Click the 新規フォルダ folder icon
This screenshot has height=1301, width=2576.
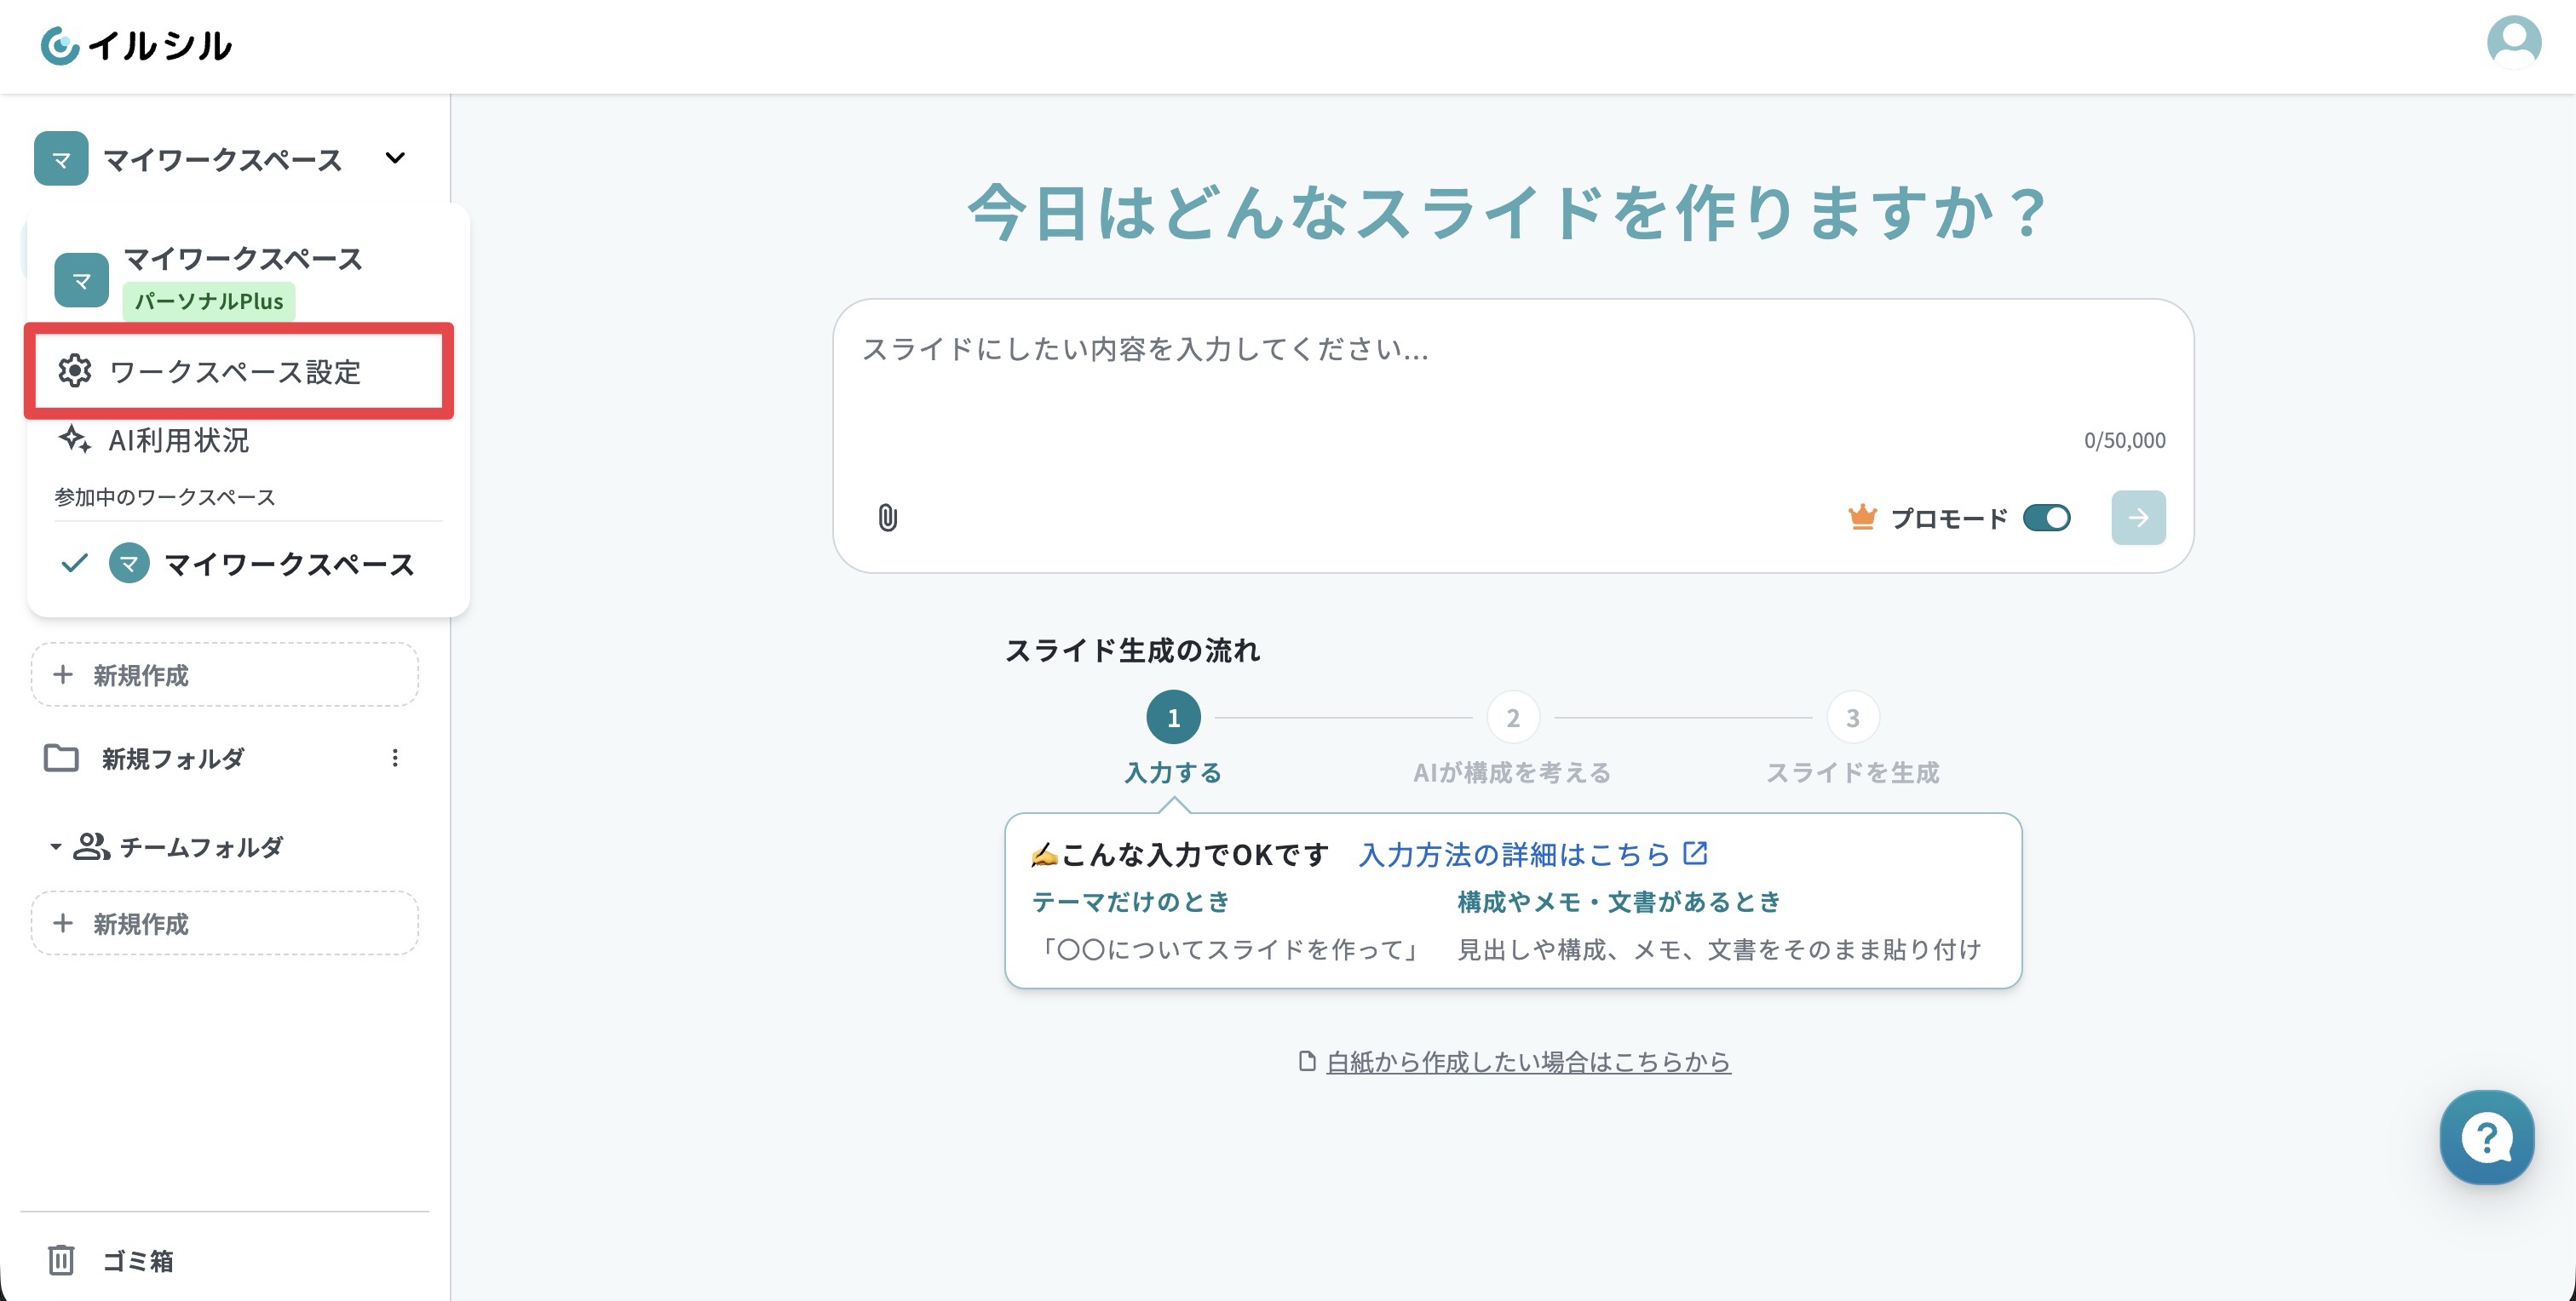[x=61, y=759]
